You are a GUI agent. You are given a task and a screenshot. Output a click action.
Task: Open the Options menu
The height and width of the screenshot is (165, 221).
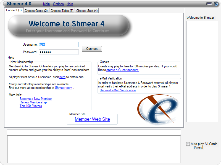(58, 4)
